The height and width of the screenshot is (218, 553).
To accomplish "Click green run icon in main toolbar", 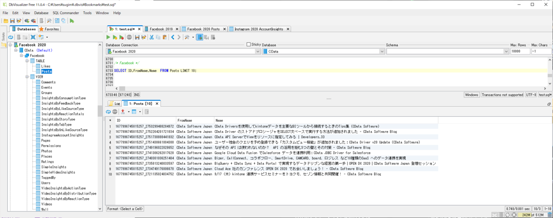I will (72, 21).
